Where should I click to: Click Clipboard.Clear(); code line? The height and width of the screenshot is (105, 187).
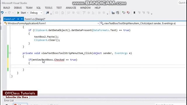coord(47,40)
